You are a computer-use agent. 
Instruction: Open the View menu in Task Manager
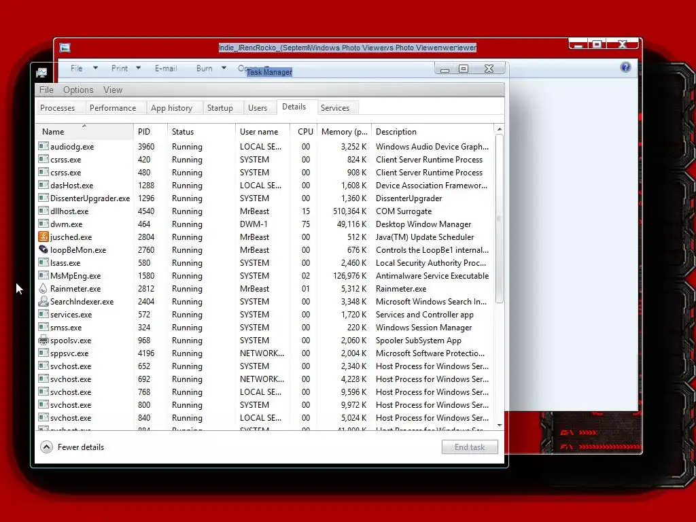[113, 90]
